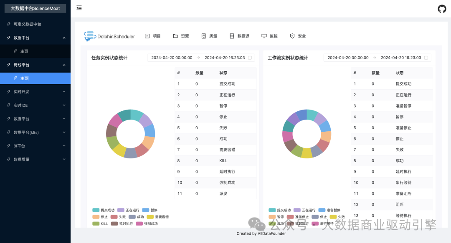451x243 pixels.
Task: Go to 可定义数据中台 in sidebar
Action: (27, 24)
